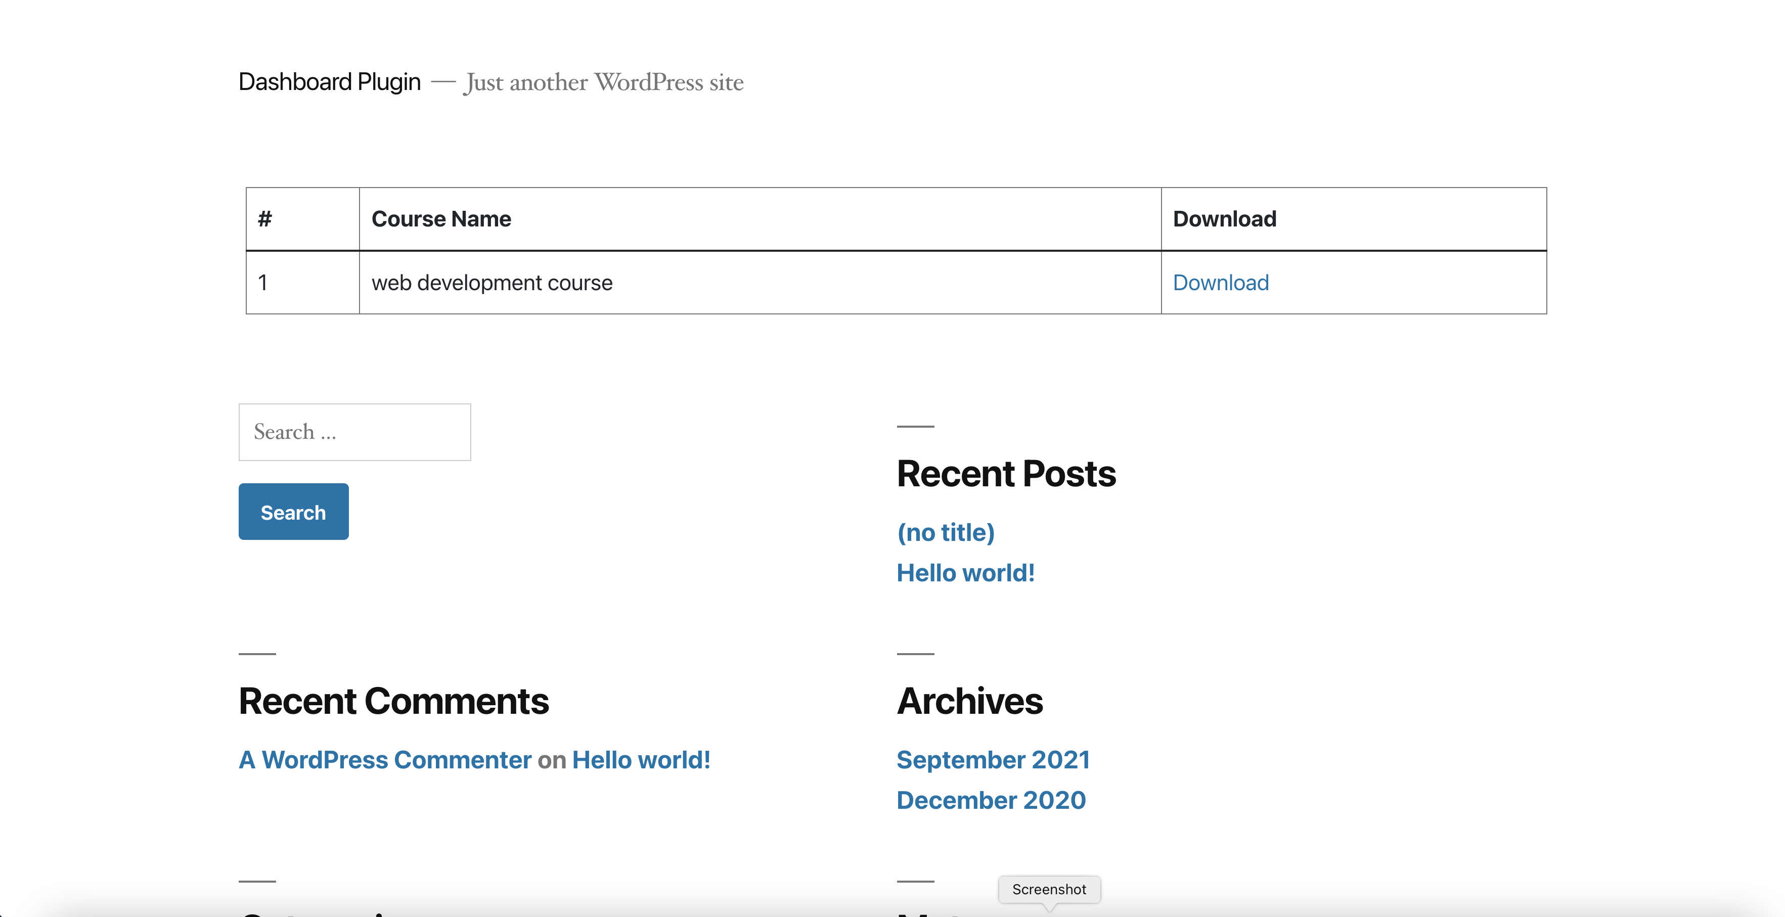This screenshot has height=917, width=1785.
Task: Click the Dashboard Plugin site title
Action: click(329, 82)
